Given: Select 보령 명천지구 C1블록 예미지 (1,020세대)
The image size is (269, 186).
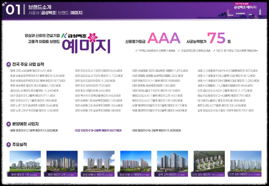Looking at the screenshot, I should coord(34,130).
